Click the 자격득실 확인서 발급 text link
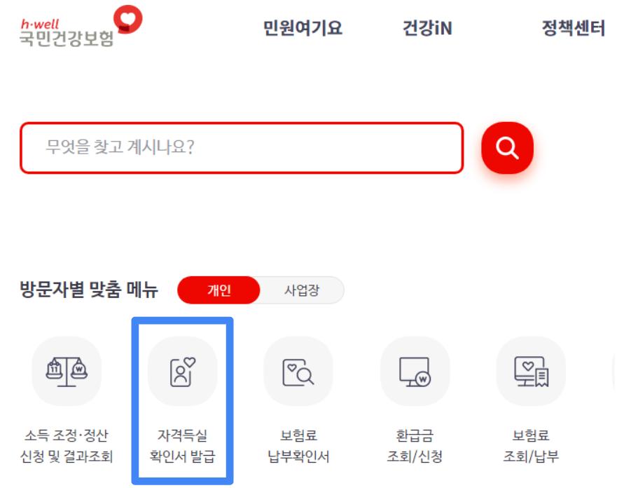The width and height of the screenshot is (617, 488). [182, 446]
